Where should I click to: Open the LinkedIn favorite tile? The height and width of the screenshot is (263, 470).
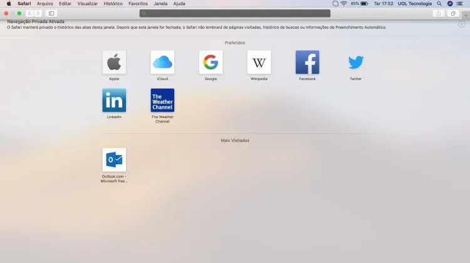[x=114, y=101]
